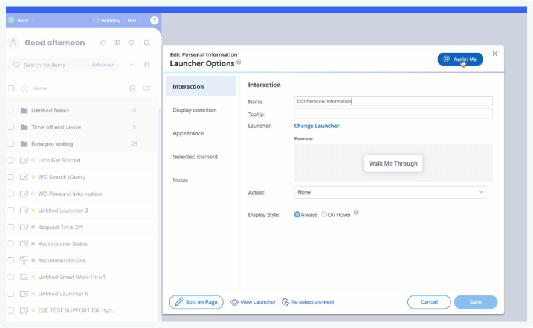
Task: Check the Let's Get Started checkbox
Action: (11, 161)
